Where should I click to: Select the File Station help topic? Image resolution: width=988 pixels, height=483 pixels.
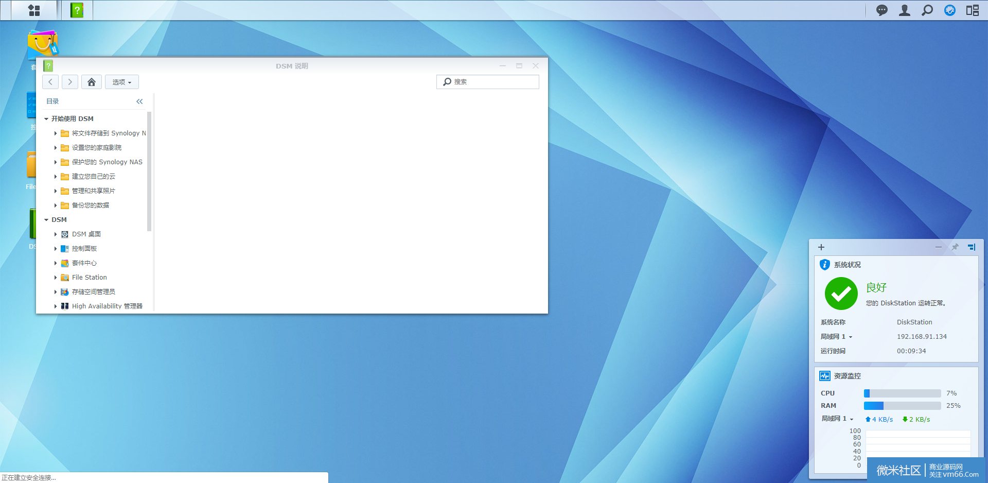pyautogui.click(x=90, y=278)
